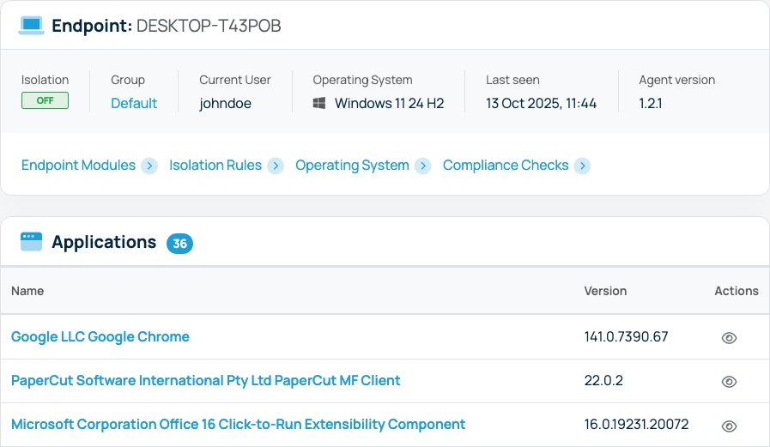
Task: Click the Applications count badge 36
Action: pos(179,244)
